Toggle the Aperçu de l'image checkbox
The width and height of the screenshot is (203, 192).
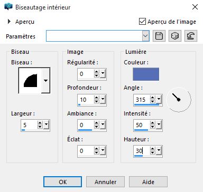[x=142, y=22]
